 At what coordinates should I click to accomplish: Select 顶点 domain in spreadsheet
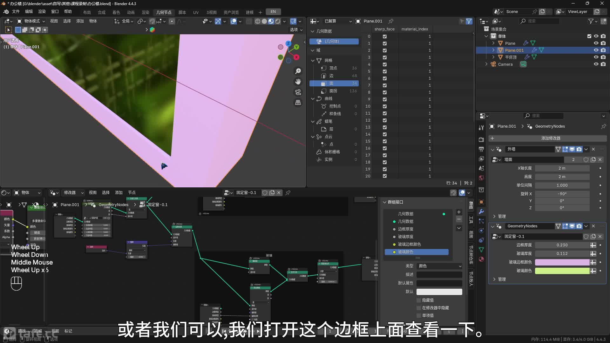tap(334, 68)
